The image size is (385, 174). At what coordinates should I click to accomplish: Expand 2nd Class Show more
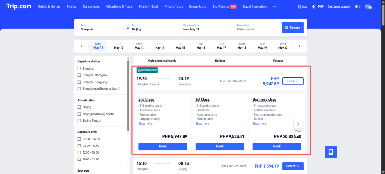145,124
